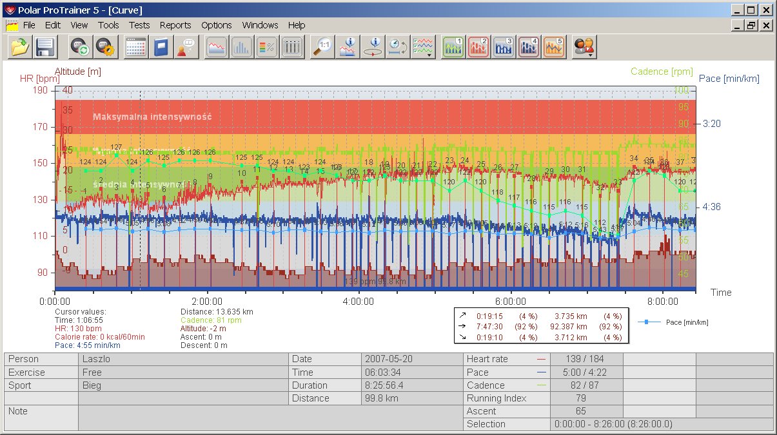Show the percentage zones distribution icon
This screenshot has width=777, height=435.
pyautogui.click(x=267, y=47)
